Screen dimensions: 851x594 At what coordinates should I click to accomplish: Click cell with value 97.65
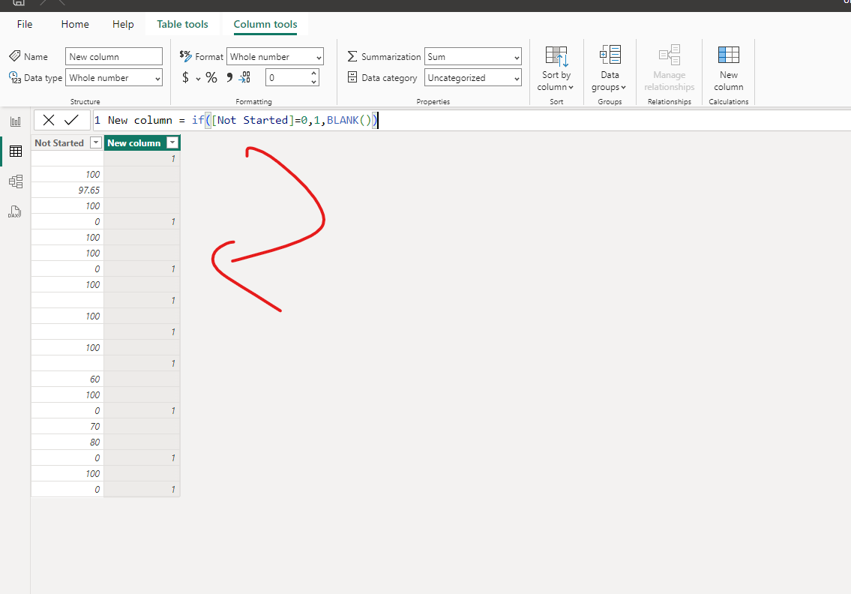pyautogui.click(x=67, y=190)
